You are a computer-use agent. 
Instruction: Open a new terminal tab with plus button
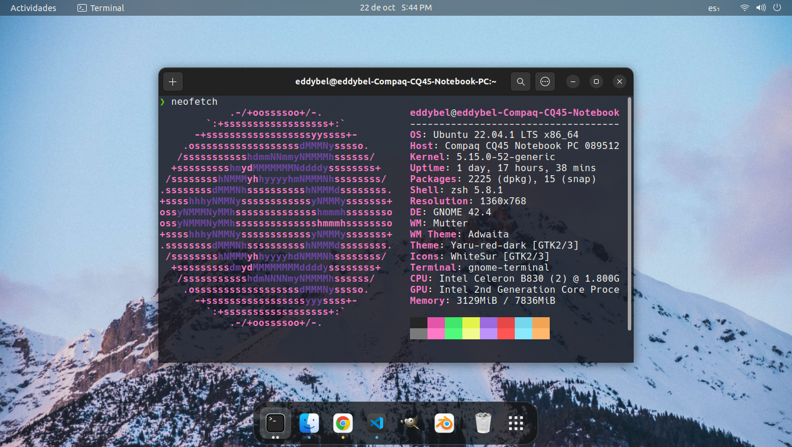172,81
